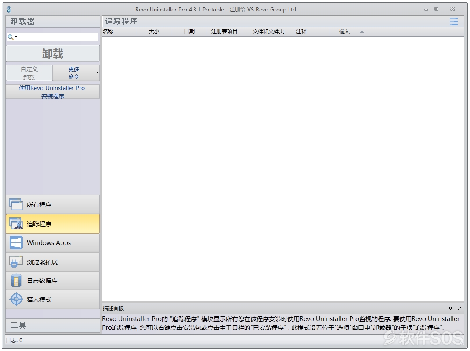Sort by the 大小 column header
470x351 pixels.
(154, 32)
